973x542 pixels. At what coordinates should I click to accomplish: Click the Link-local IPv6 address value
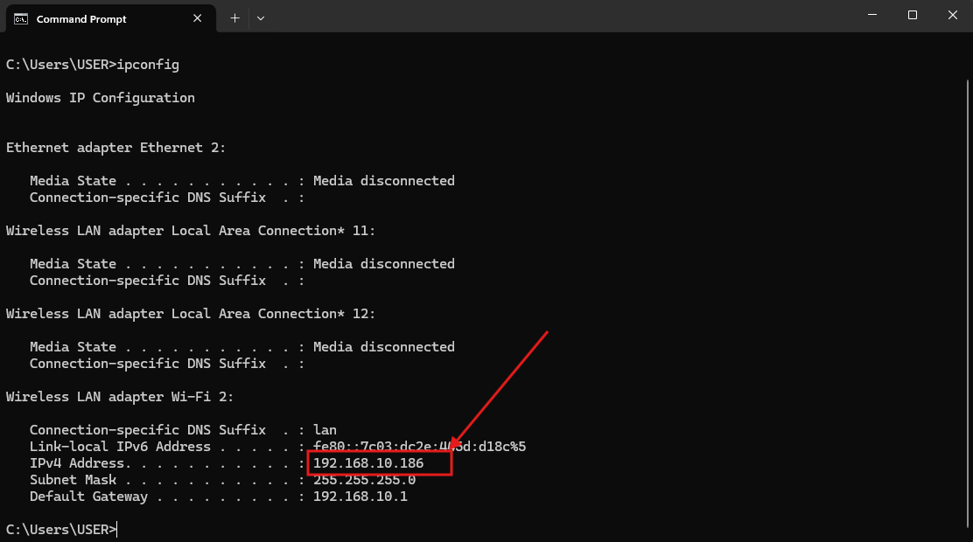click(x=419, y=447)
